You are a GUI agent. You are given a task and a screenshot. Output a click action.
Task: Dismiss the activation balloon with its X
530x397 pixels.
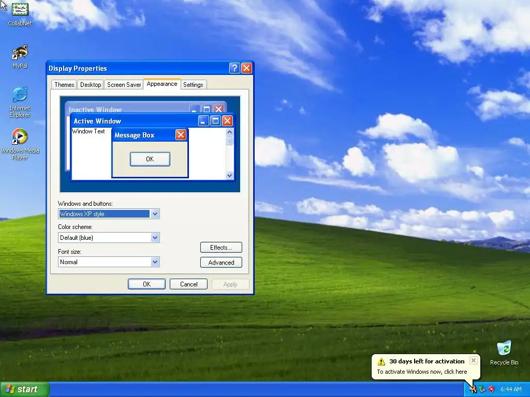click(474, 360)
